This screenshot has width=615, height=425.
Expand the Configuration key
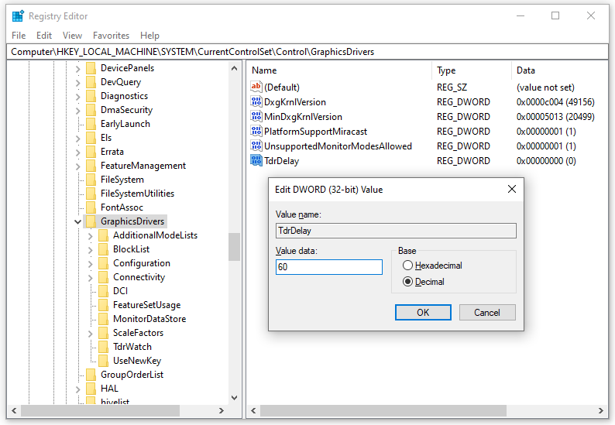click(x=90, y=264)
